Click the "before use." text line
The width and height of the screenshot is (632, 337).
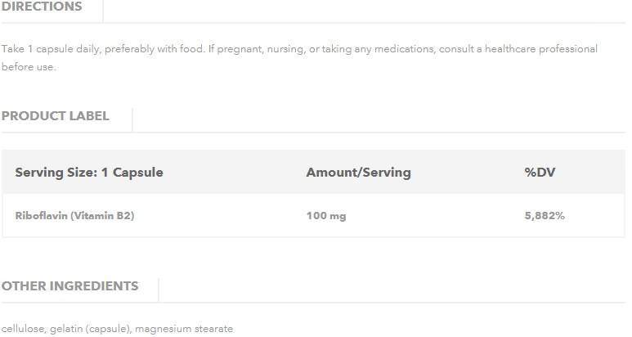[x=29, y=67]
